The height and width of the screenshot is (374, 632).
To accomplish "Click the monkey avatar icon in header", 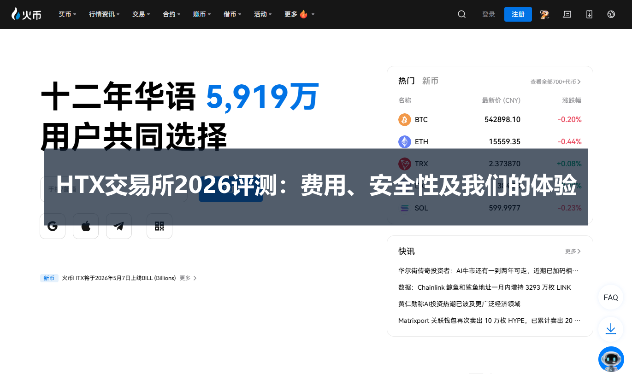I will coord(544,14).
